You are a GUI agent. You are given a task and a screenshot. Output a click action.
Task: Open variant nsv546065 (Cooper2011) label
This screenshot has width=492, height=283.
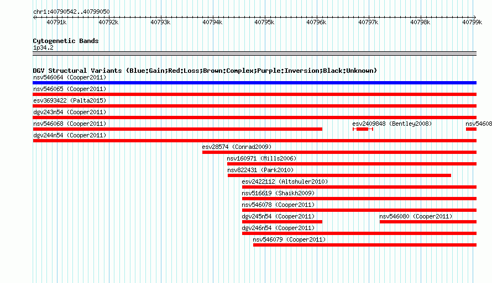70,89
